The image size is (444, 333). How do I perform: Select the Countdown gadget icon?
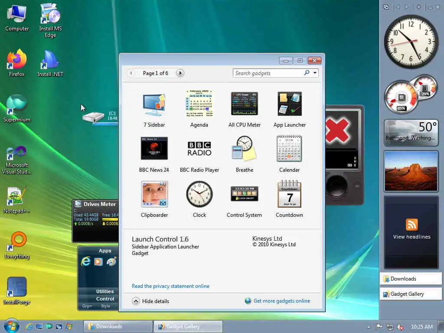point(289,194)
